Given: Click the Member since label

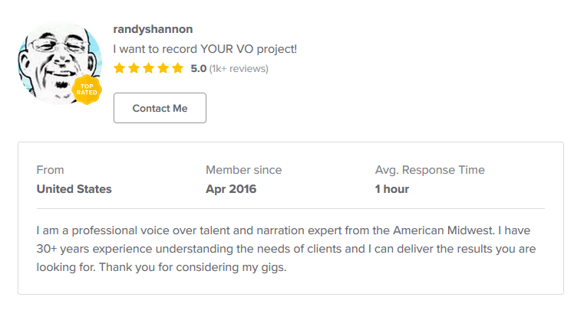Looking at the screenshot, I should pos(244,170).
